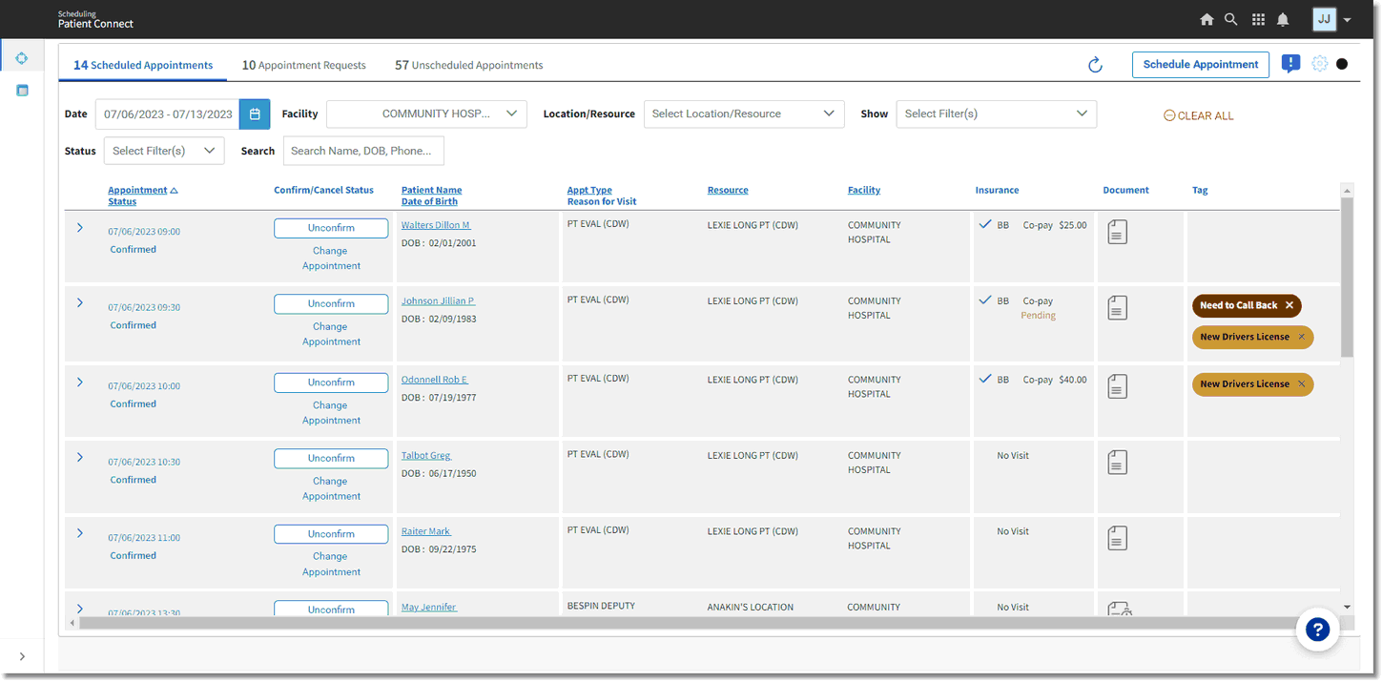The height and width of the screenshot is (682, 1382).
Task: Open the Status filter dropdown
Action: click(x=164, y=151)
